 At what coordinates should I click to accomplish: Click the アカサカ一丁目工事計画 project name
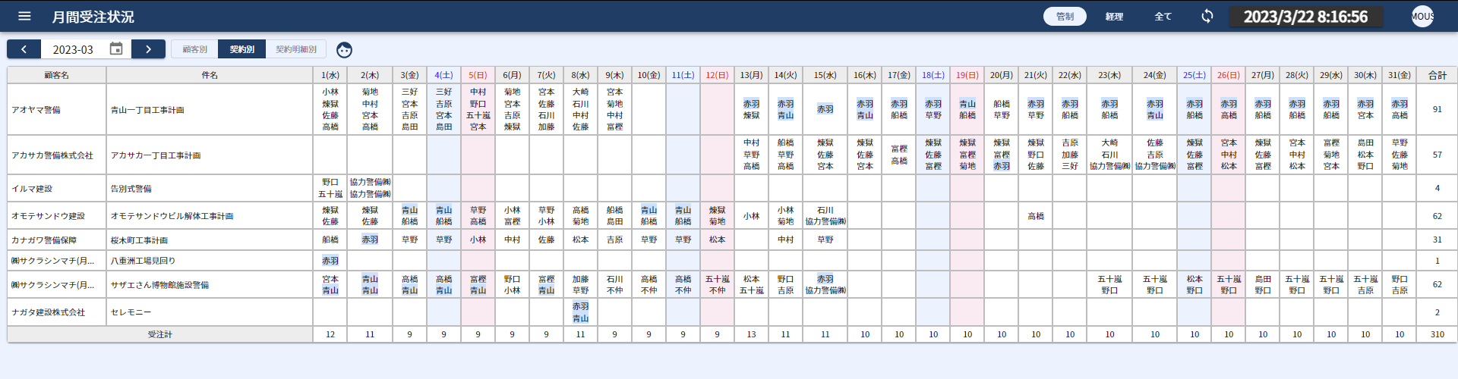(x=156, y=155)
